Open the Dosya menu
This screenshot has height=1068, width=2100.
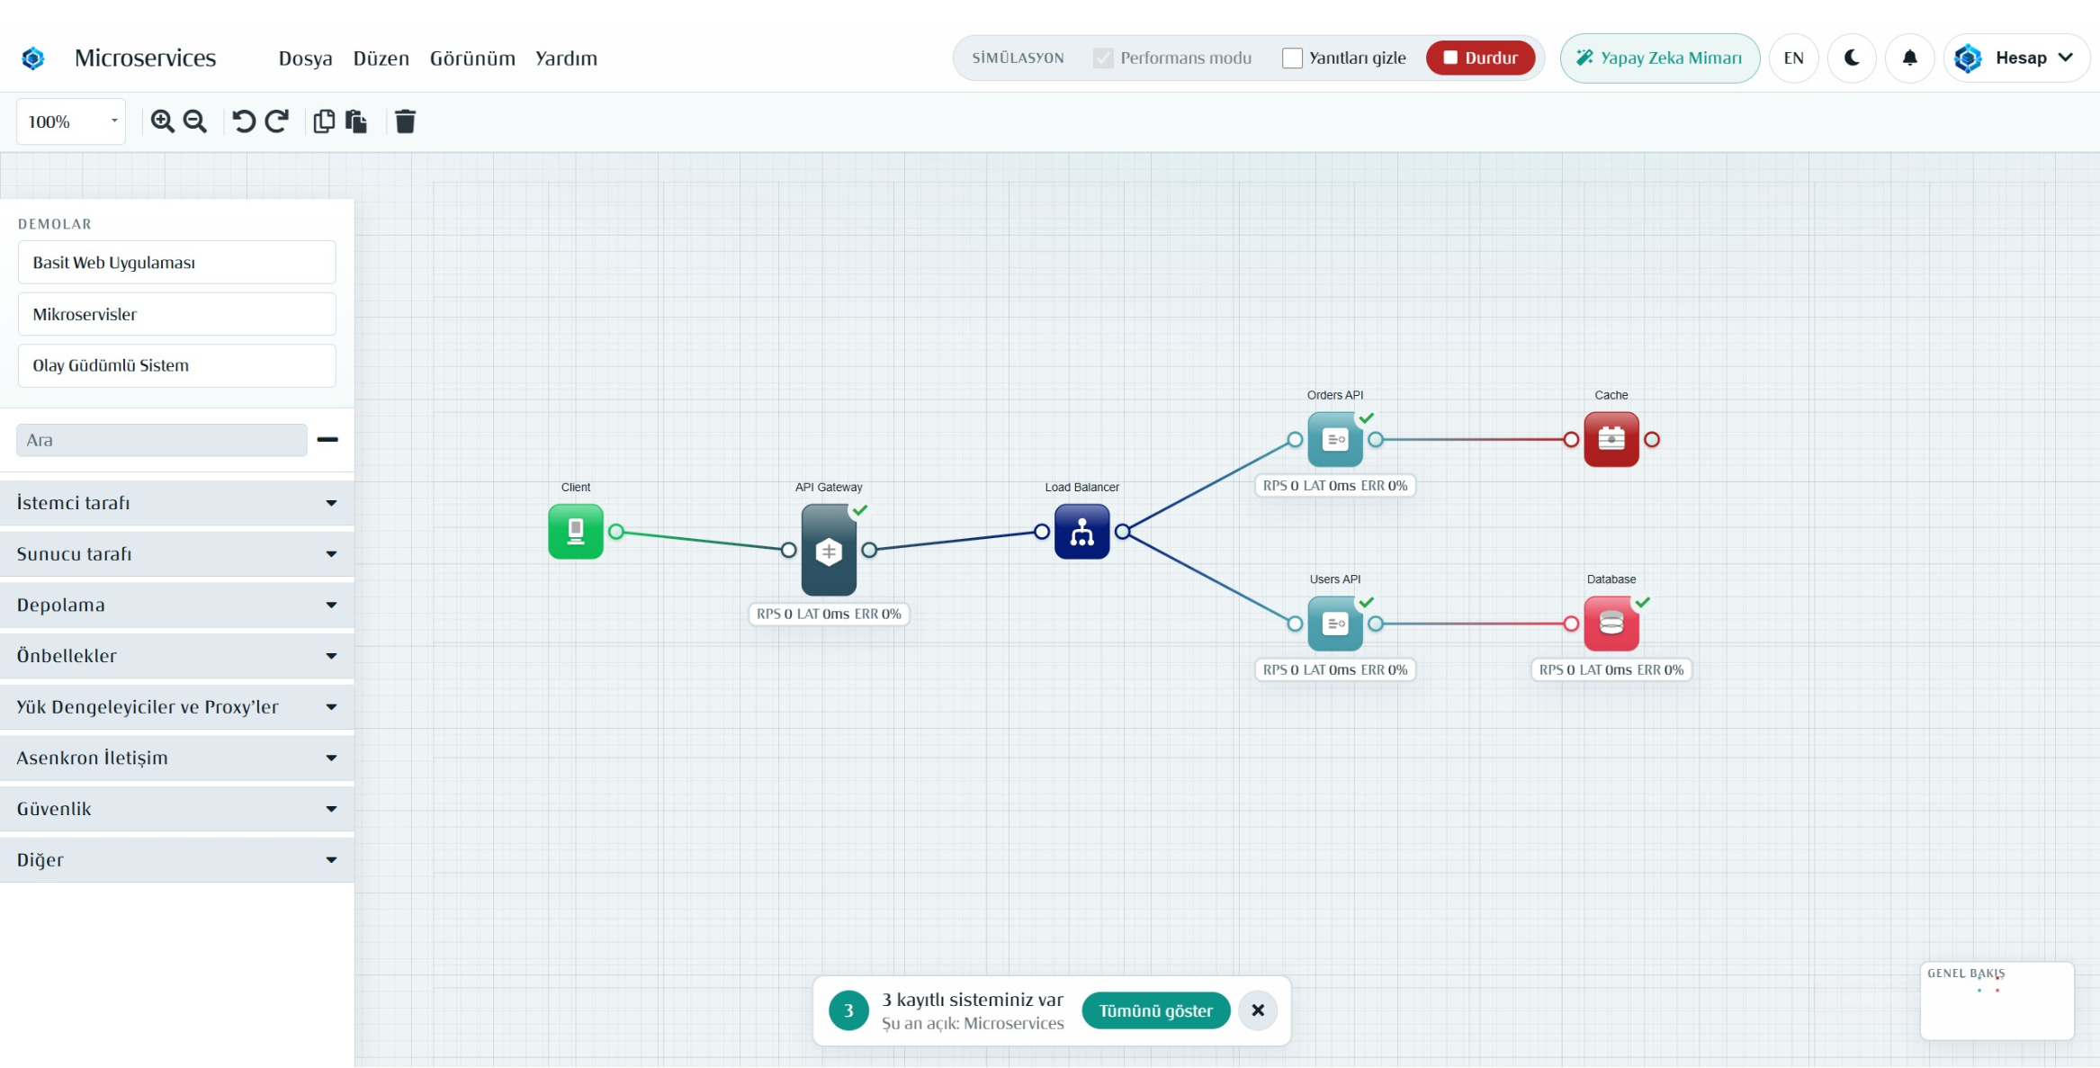(x=305, y=58)
